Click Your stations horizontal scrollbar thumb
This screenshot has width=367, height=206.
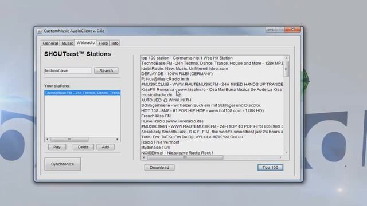click(69, 140)
